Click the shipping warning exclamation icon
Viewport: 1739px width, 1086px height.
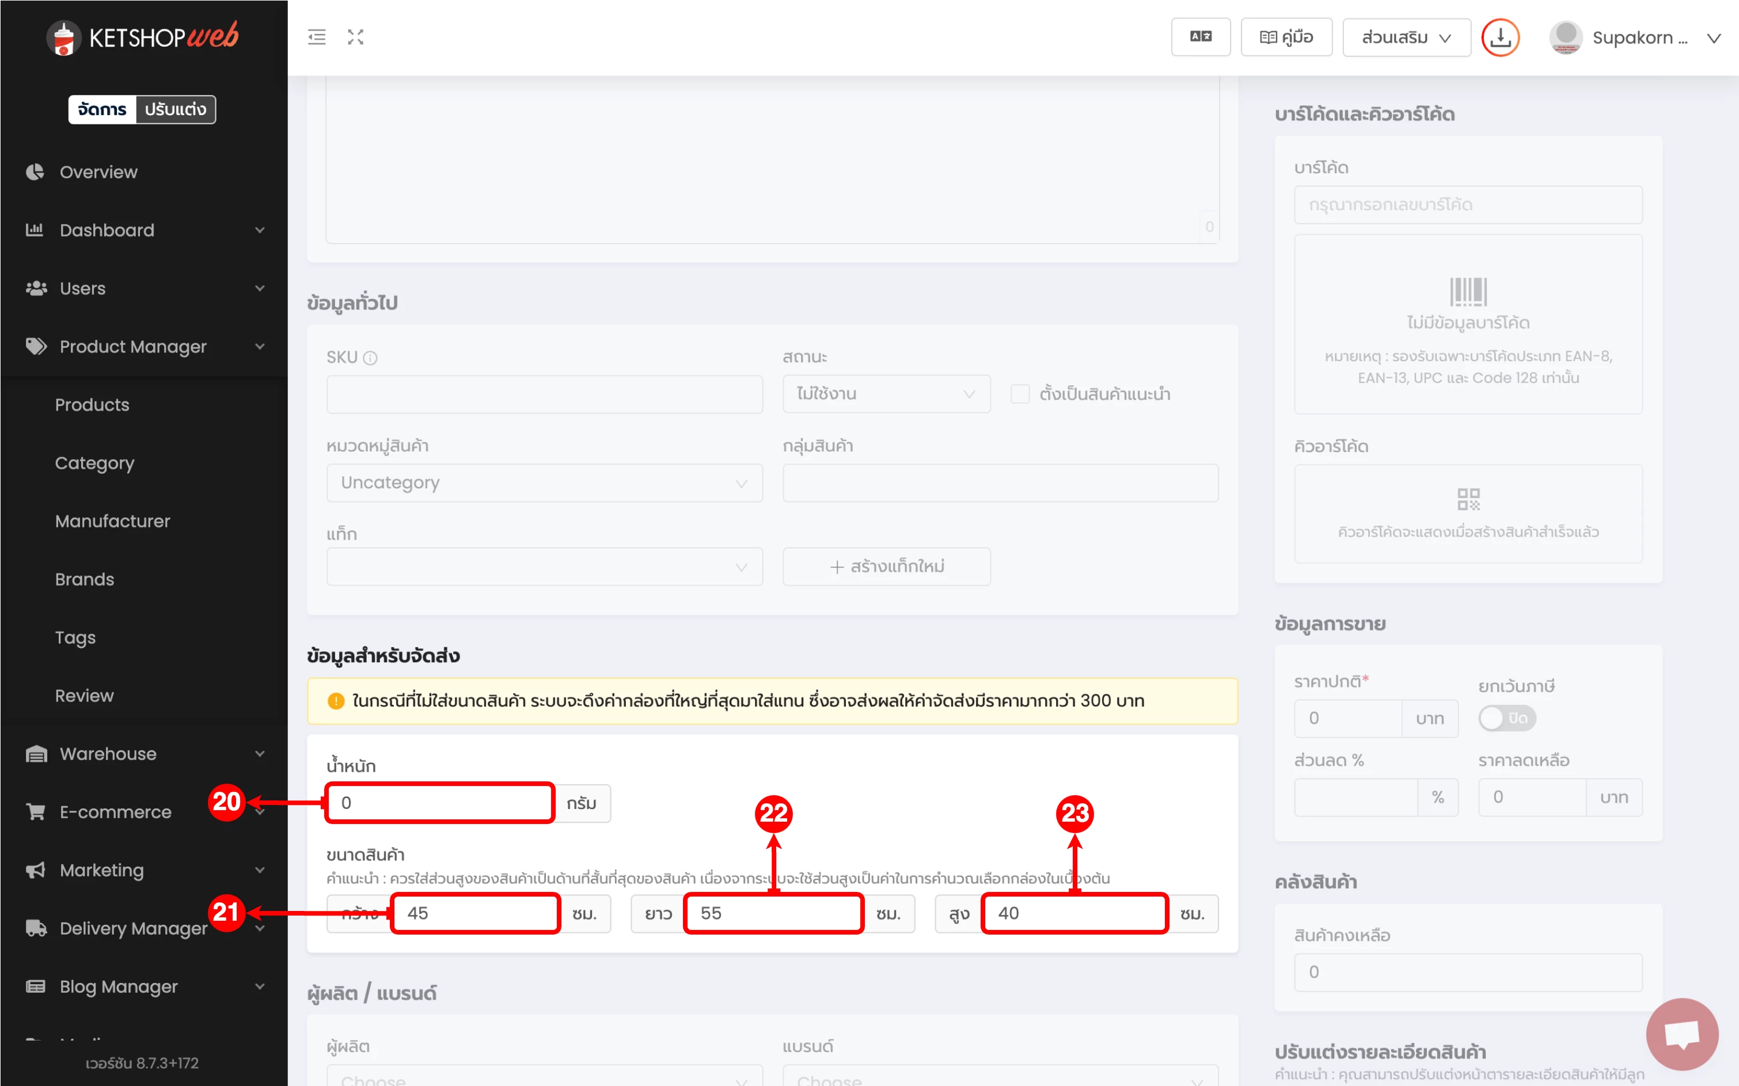(336, 701)
